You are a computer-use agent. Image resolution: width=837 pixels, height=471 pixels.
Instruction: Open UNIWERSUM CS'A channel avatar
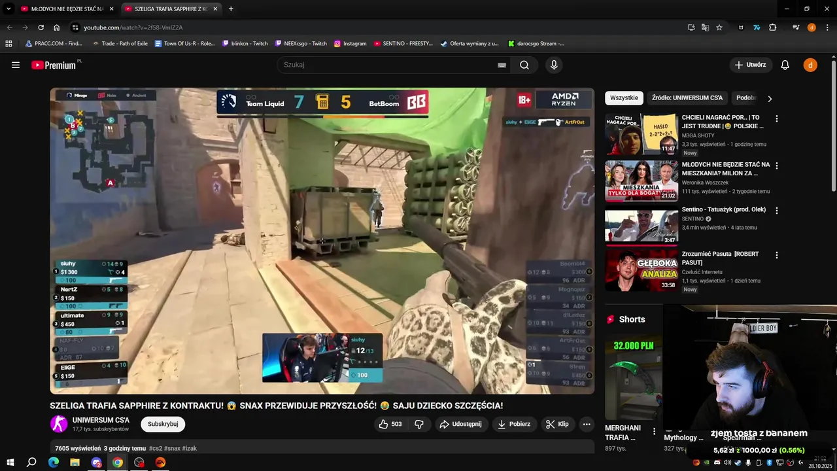[59, 424]
